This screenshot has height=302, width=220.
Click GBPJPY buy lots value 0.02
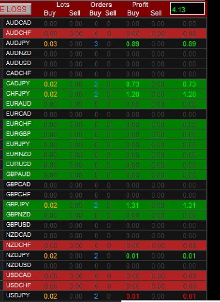[51, 205]
